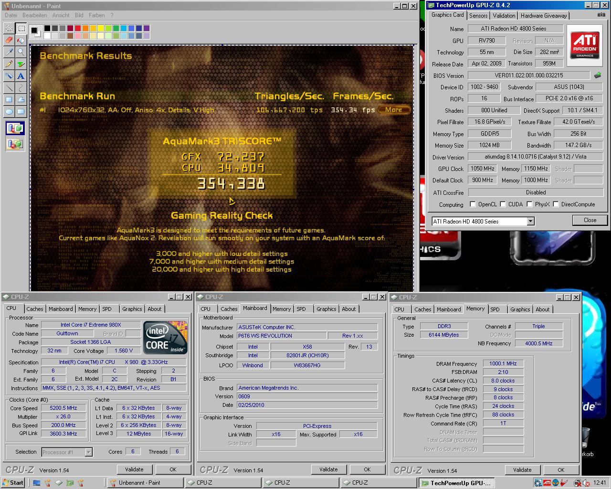Click the Core Speed 5200.5 MHz value
Screen dimensions: 611x489
[x=63, y=408]
